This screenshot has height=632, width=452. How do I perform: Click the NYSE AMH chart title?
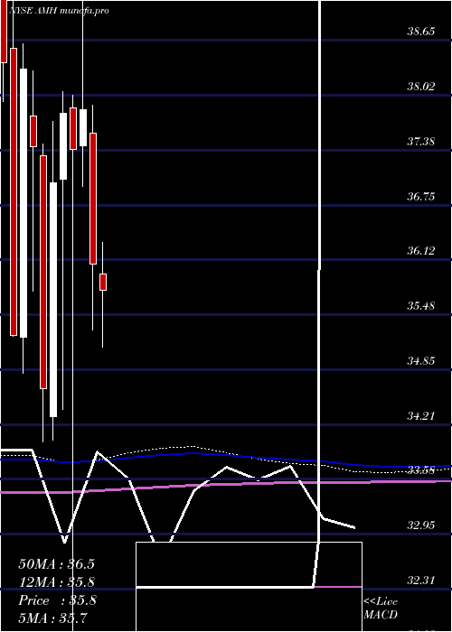point(58,11)
